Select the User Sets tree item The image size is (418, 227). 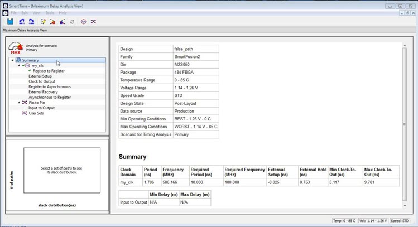pos(36,113)
